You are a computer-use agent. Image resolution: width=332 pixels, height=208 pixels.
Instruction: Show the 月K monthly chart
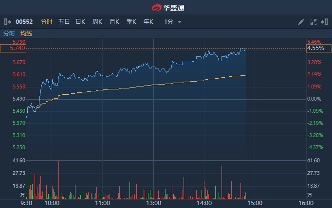(114, 22)
